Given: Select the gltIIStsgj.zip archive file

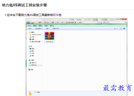Looking at the screenshot, I should pyautogui.click(x=50, y=37).
